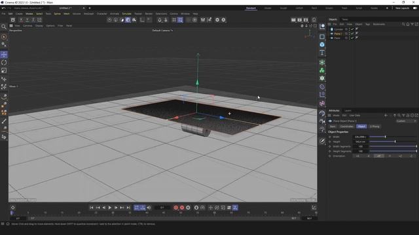The width and height of the screenshot is (419, 235).
Task: Toggle Cylinder object enable checkmark
Action: click(x=352, y=29)
